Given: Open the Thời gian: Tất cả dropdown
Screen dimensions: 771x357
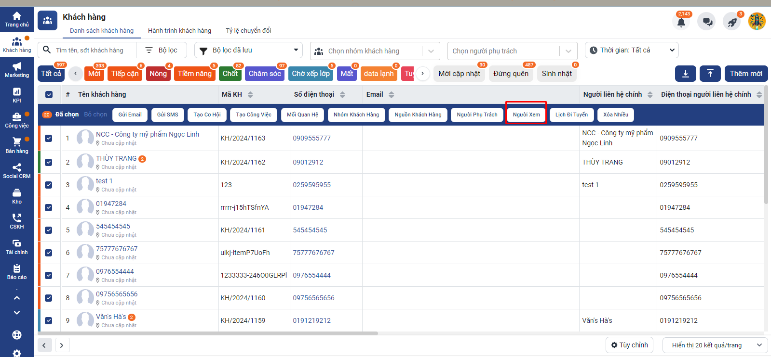Looking at the screenshot, I should (x=631, y=51).
